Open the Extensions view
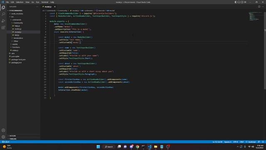The image size is (266, 150). [3, 27]
